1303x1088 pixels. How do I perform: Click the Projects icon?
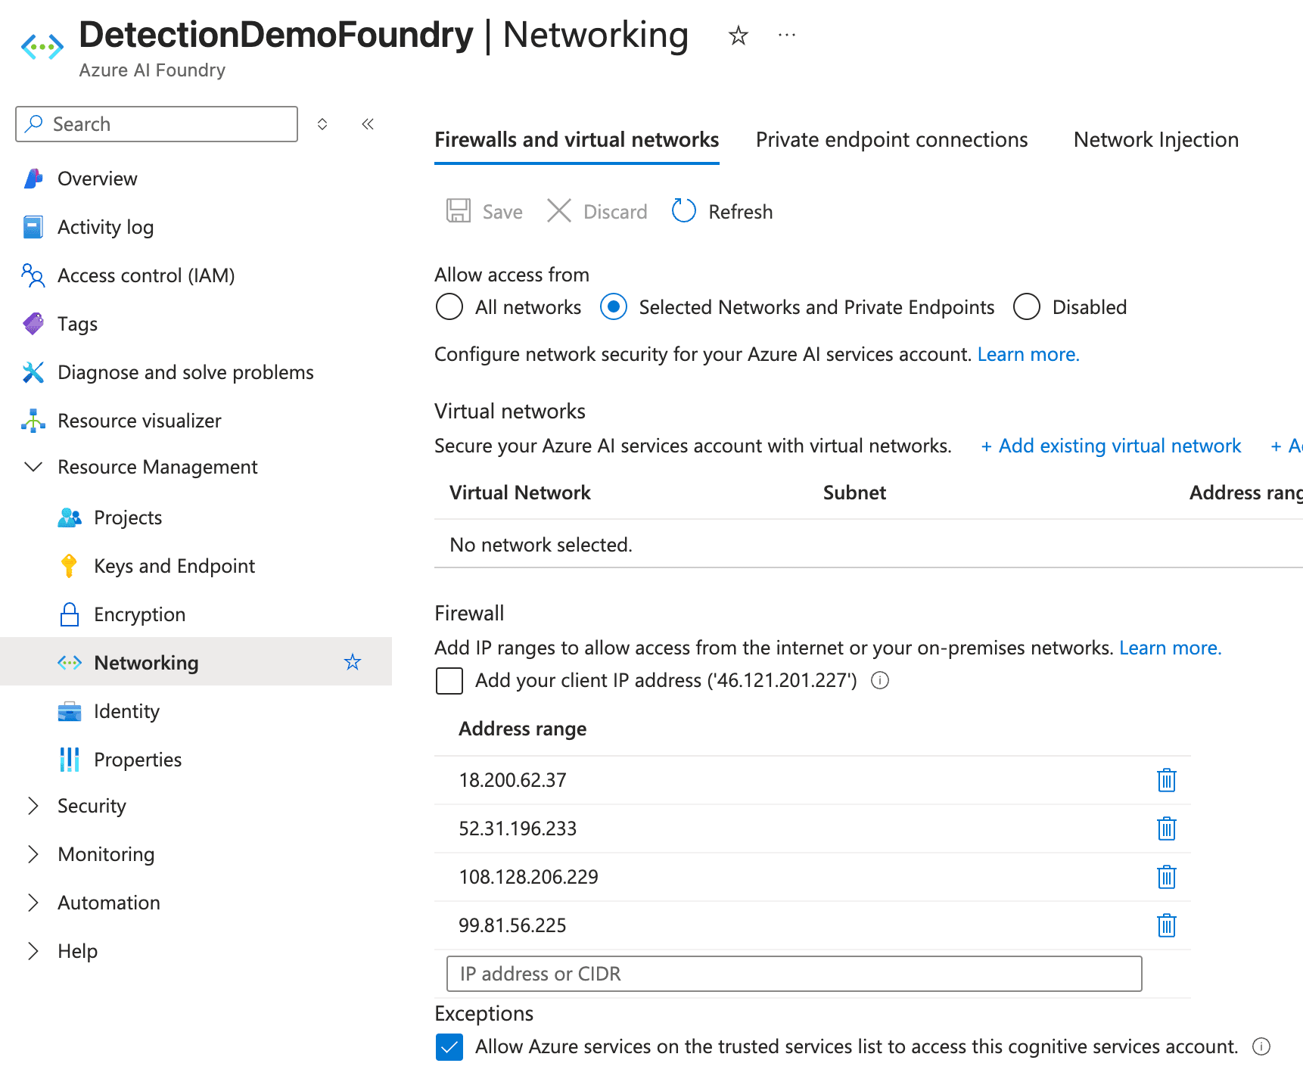click(x=70, y=518)
